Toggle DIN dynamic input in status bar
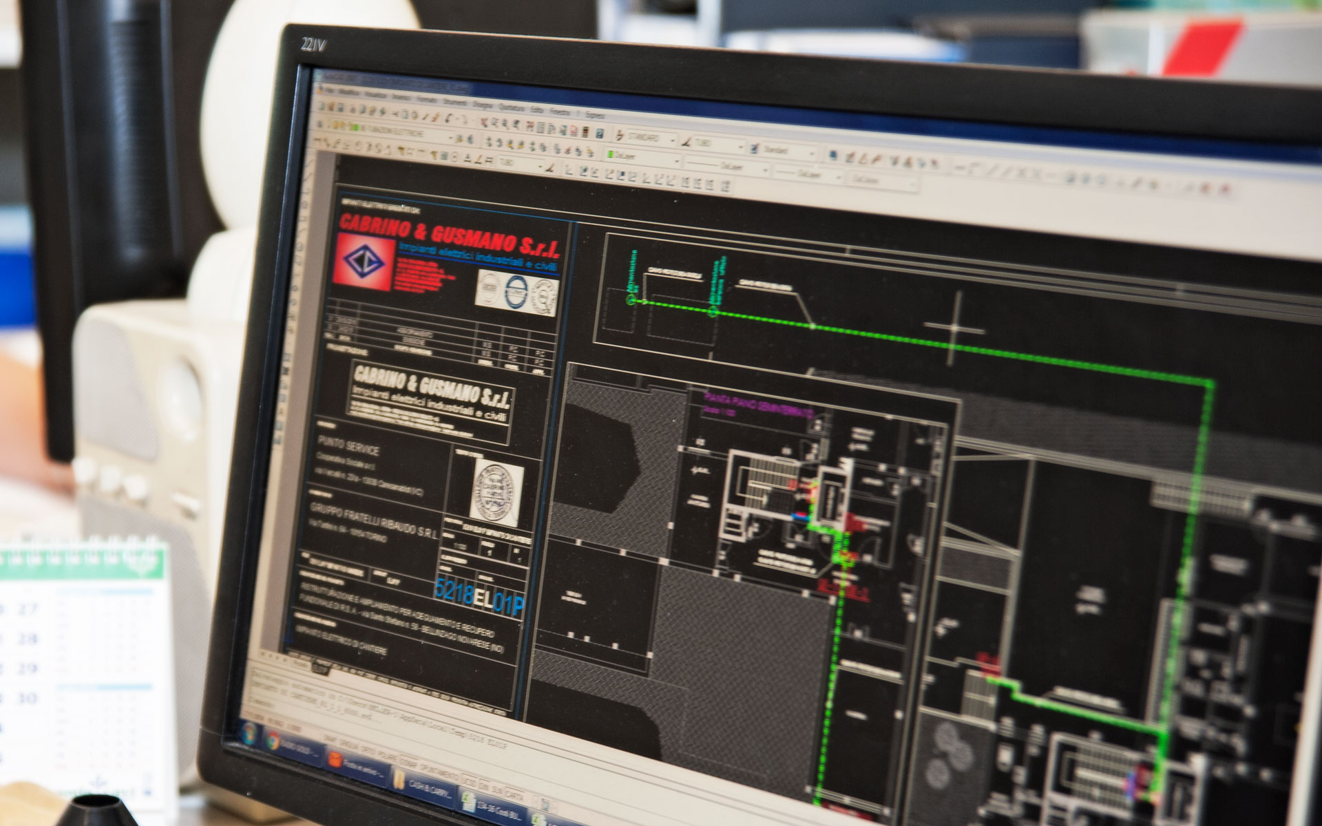Screen dimensions: 1322x826 pyautogui.click(x=484, y=787)
